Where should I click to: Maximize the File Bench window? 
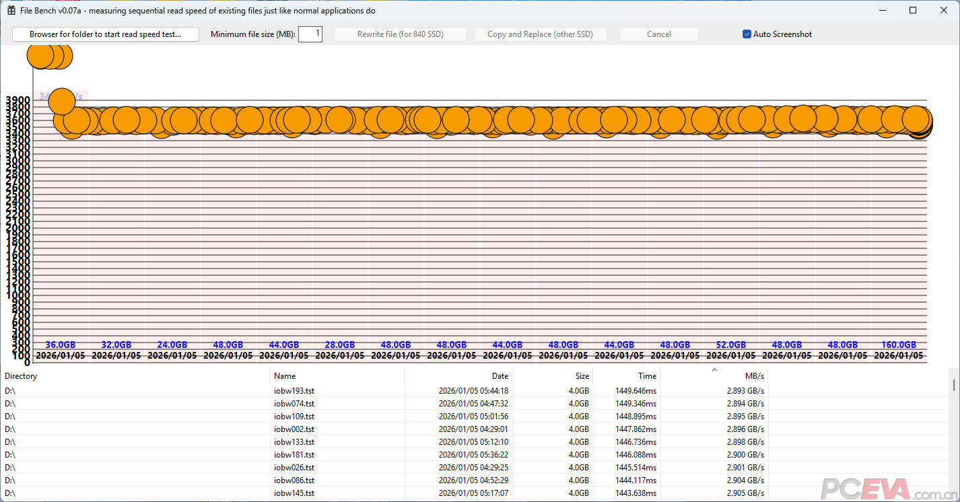(x=913, y=11)
